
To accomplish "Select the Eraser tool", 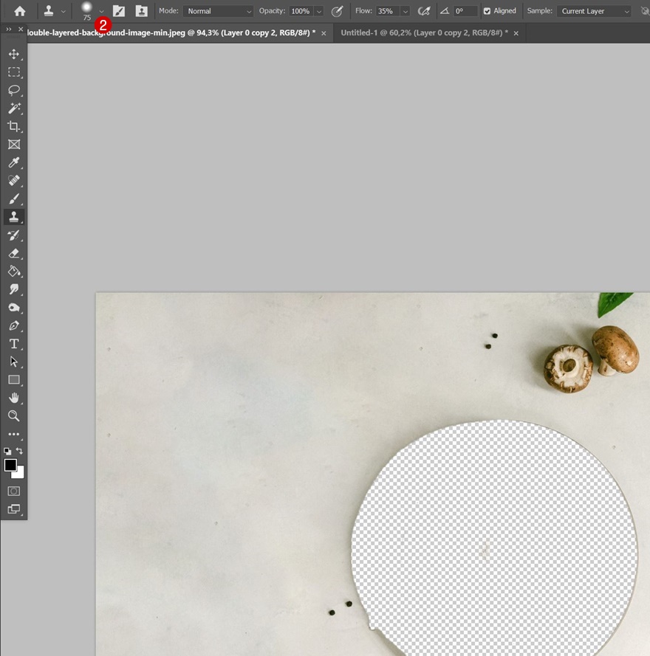I will [13, 253].
